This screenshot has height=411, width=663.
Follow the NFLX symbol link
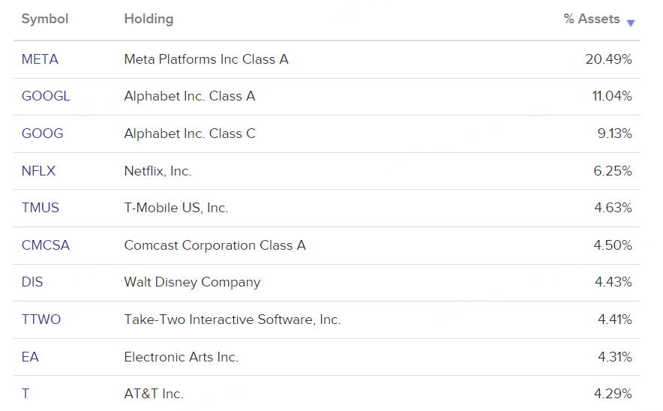click(39, 171)
